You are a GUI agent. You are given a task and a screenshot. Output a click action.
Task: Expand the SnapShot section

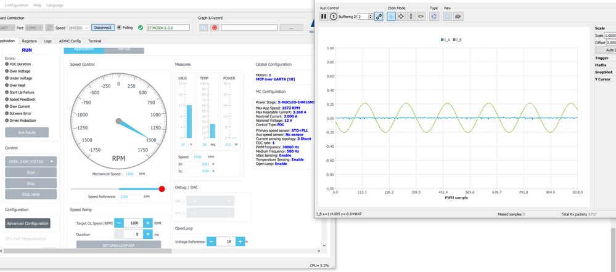[x=604, y=72]
